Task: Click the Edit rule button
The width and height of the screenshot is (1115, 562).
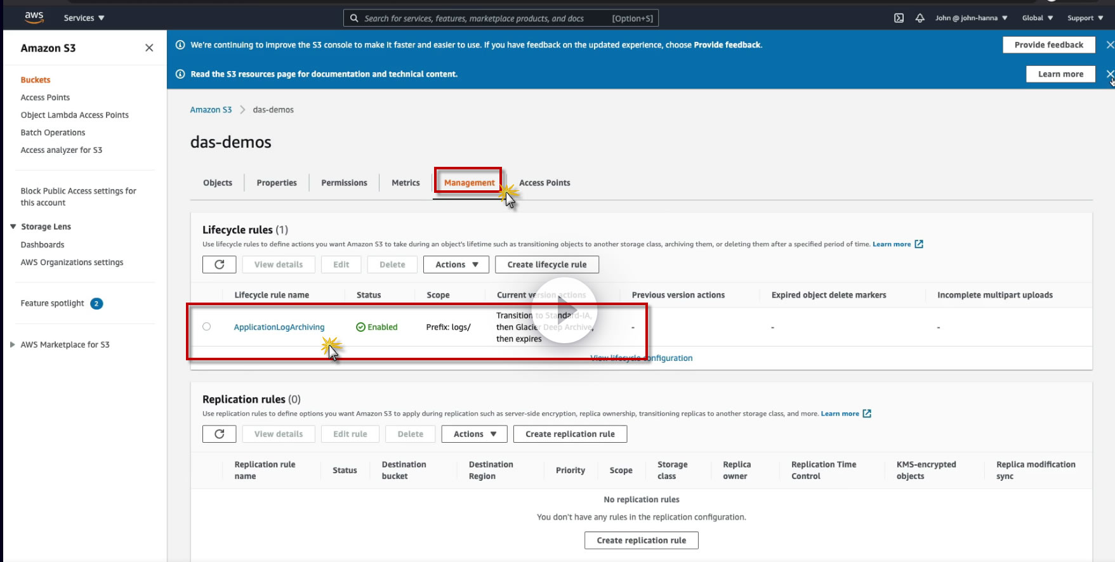Action: [350, 434]
